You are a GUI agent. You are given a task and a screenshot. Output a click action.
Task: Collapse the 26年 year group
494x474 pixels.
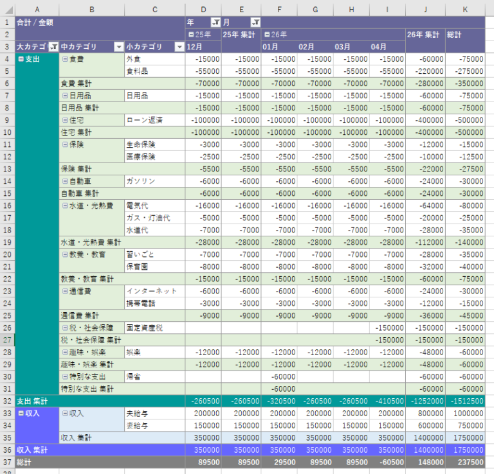[267, 35]
